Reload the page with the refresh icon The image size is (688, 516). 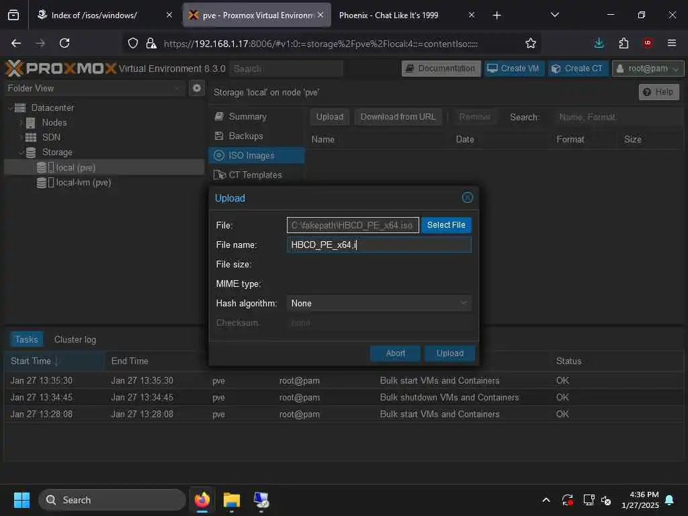(64, 43)
